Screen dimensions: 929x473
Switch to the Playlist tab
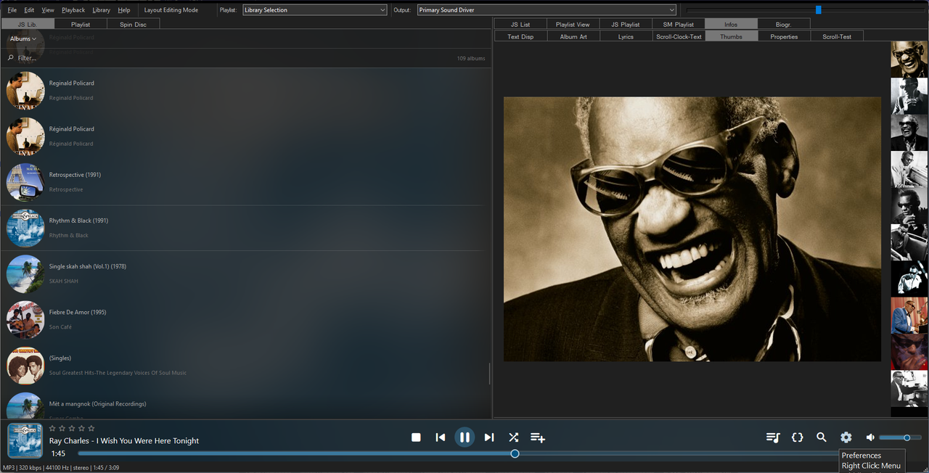(x=81, y=24)
